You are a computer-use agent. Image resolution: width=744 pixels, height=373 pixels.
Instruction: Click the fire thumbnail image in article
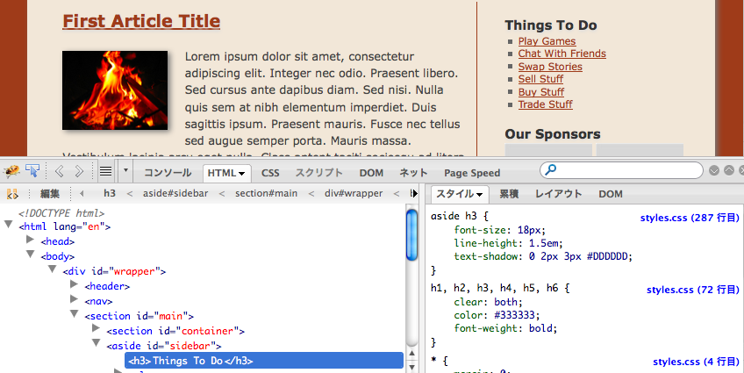click(114, 88)
